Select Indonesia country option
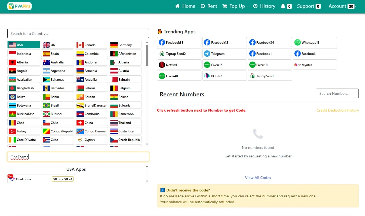The height and width of the screenshot is (216, 365). 24,53
